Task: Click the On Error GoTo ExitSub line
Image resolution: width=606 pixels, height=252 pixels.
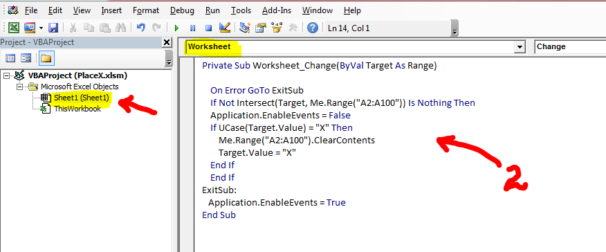Action: 257,91
